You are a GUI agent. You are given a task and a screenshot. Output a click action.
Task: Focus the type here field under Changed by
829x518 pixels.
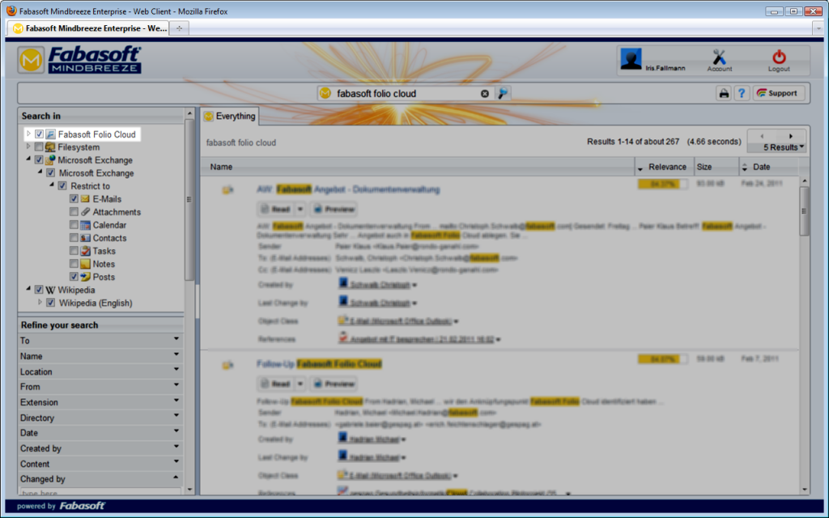click(x=100, y=492)
